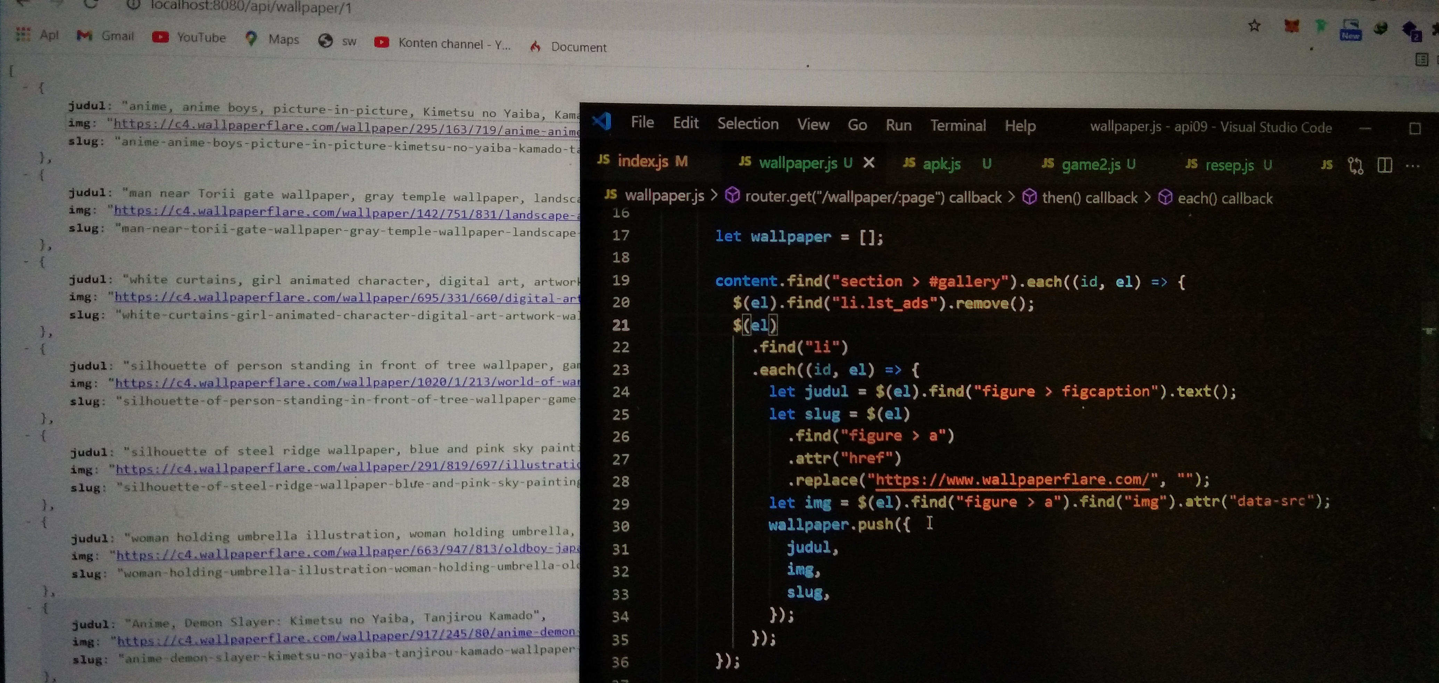Click the Open Changes compare icon

coord(1355,165)
